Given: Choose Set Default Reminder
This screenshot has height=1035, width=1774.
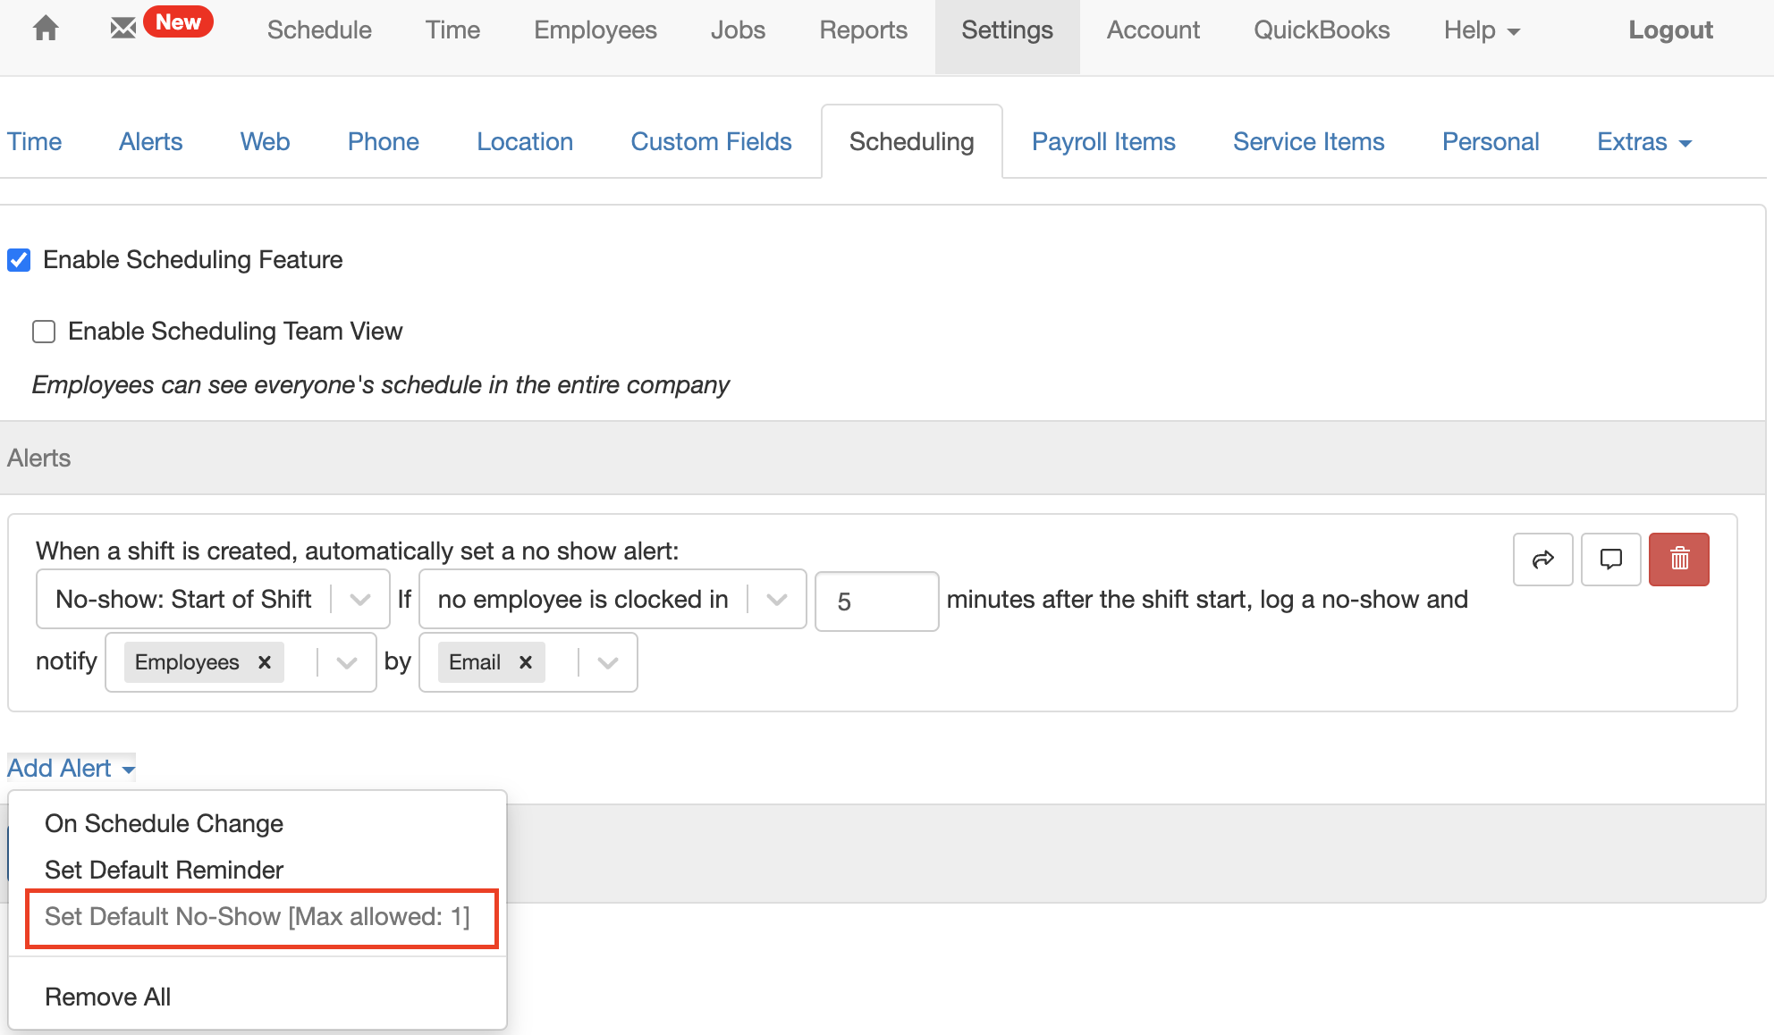Looking at the screenshot, I should [x=164, y=870].
